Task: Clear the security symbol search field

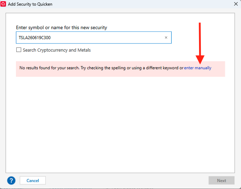Action: coord(166,38)
